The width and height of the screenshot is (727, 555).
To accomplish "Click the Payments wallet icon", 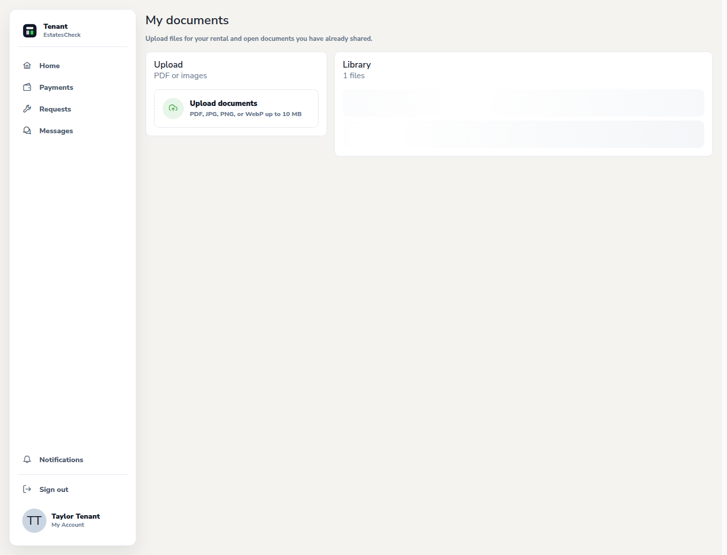I will (x=27, y=87).
